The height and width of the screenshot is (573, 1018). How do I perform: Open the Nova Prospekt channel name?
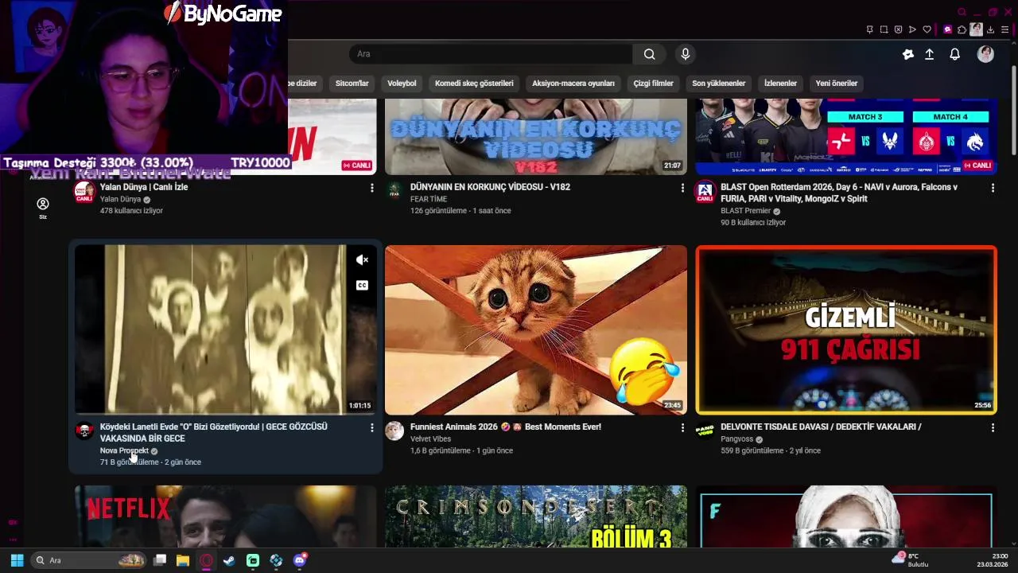point(124,450)
